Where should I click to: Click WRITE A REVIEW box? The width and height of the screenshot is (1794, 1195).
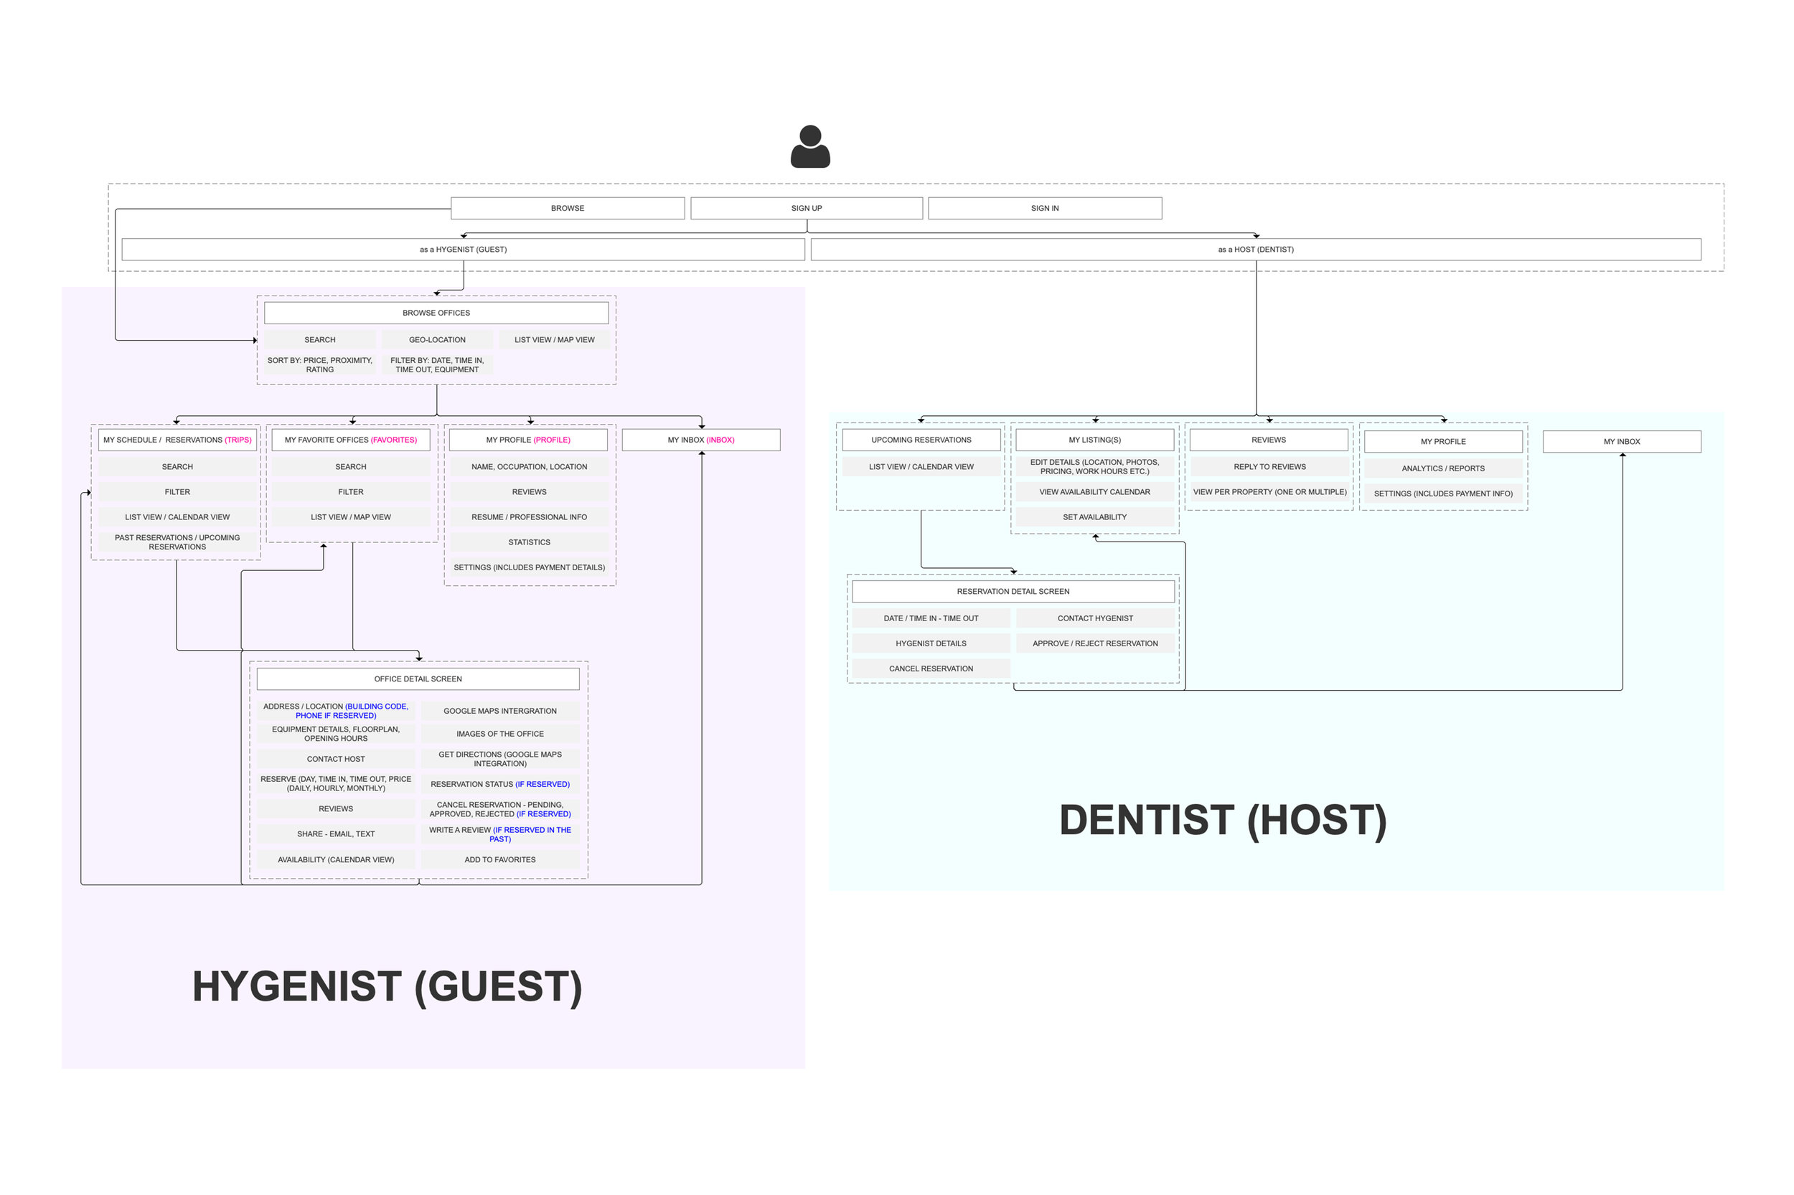(x=500, y=834)
